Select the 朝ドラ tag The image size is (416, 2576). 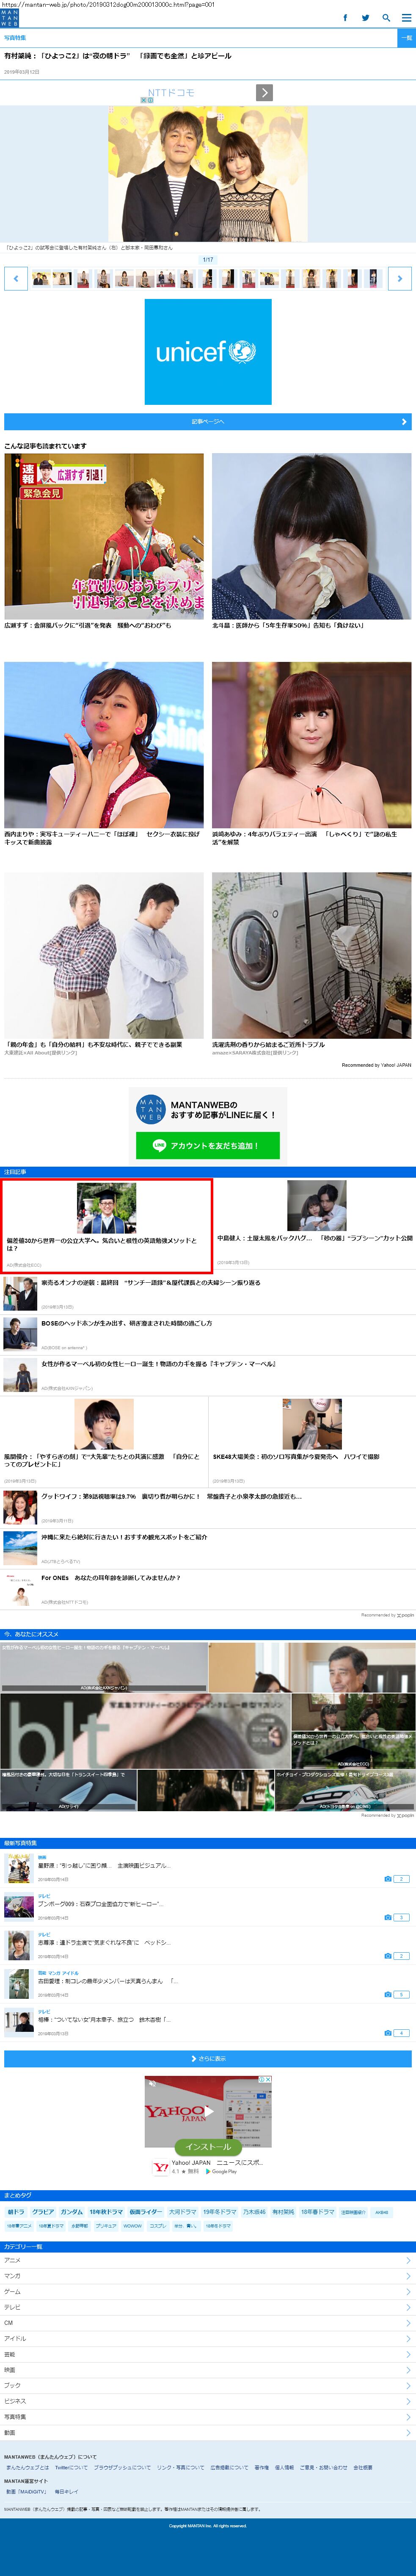coord(16,2211)
